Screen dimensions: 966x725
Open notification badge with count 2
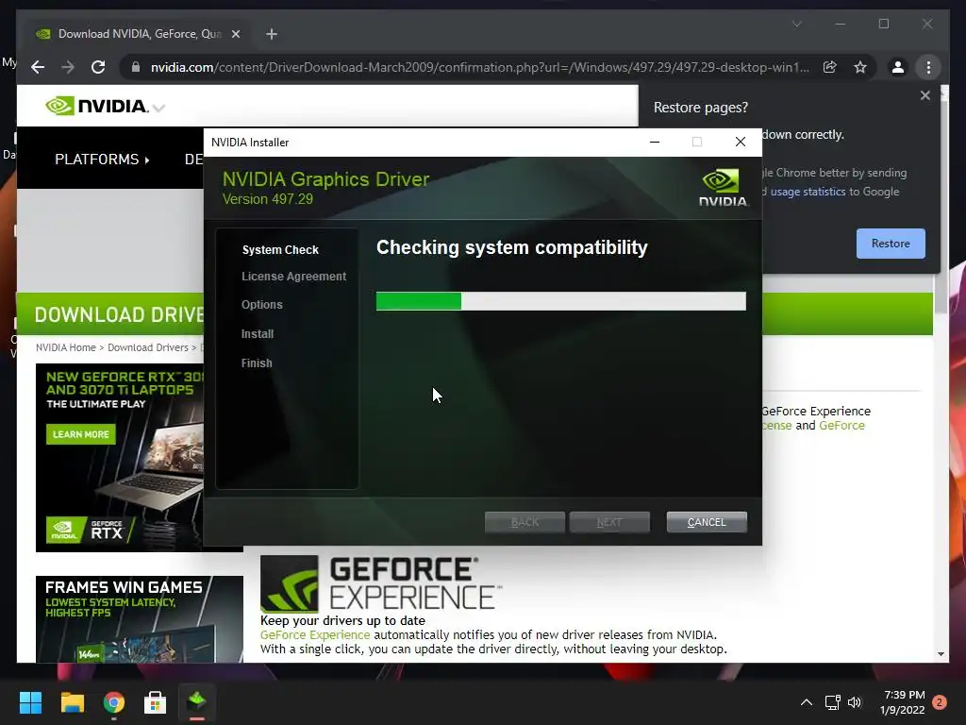(940, 702)
